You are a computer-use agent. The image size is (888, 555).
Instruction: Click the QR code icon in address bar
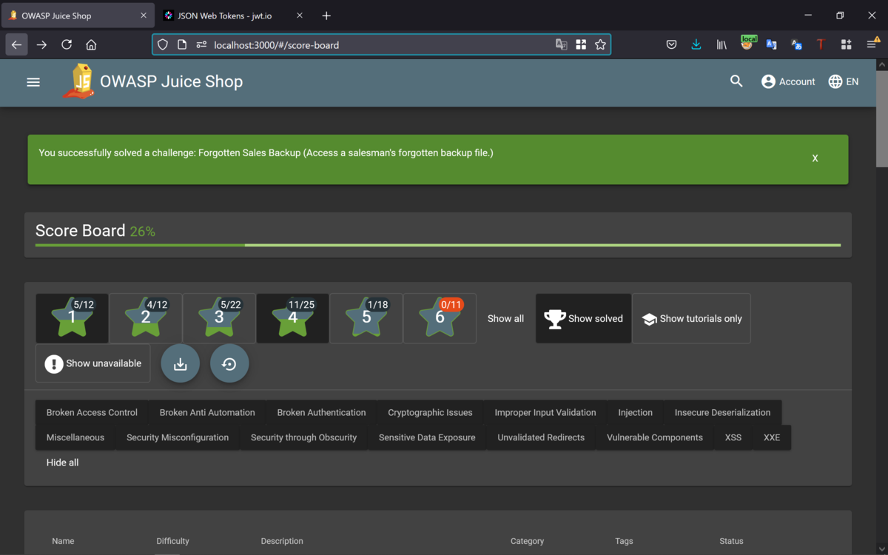click(581, 44)
